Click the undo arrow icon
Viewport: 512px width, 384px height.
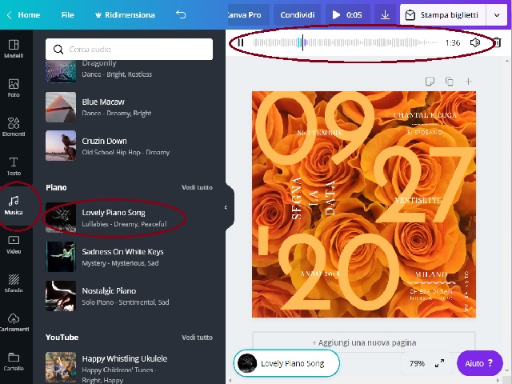(x=181, y=14)
